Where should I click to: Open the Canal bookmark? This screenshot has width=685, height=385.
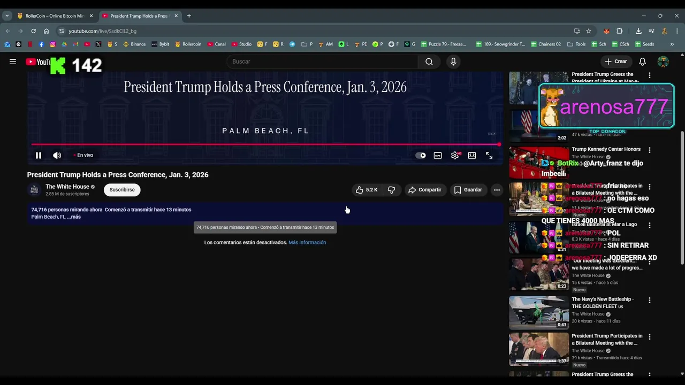click(x=216, y=44)
